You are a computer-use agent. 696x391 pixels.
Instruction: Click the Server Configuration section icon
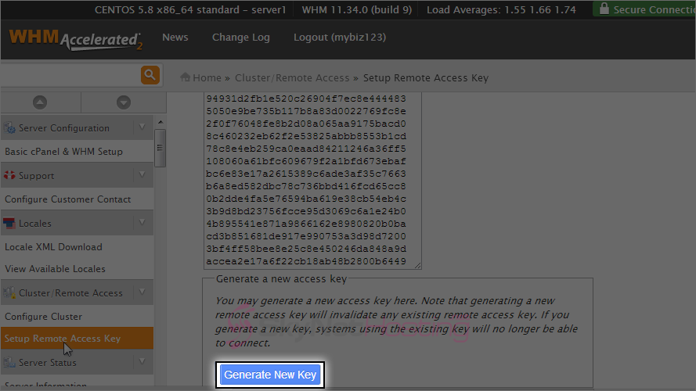point(9,128)
